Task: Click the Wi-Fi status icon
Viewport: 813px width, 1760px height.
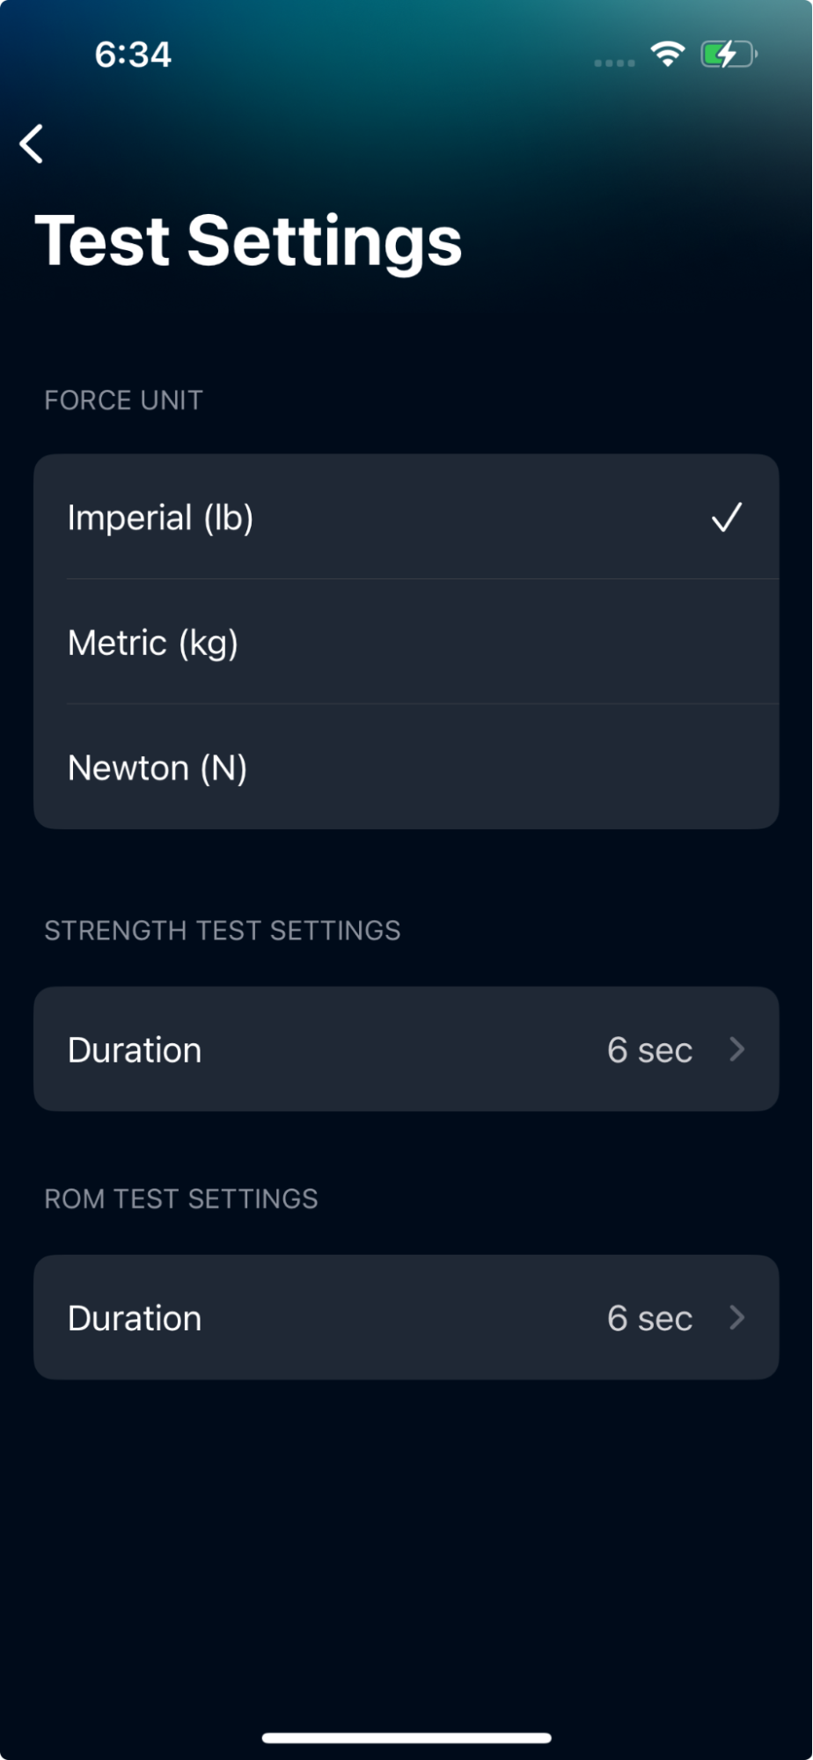Action: [x=668, y=55]
